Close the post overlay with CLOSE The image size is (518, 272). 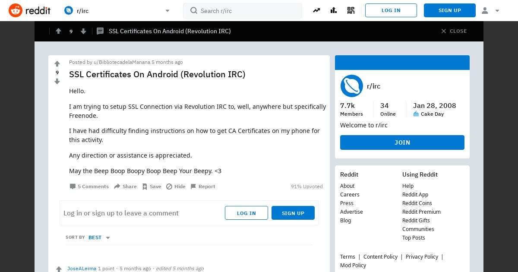tap(454, 31)
